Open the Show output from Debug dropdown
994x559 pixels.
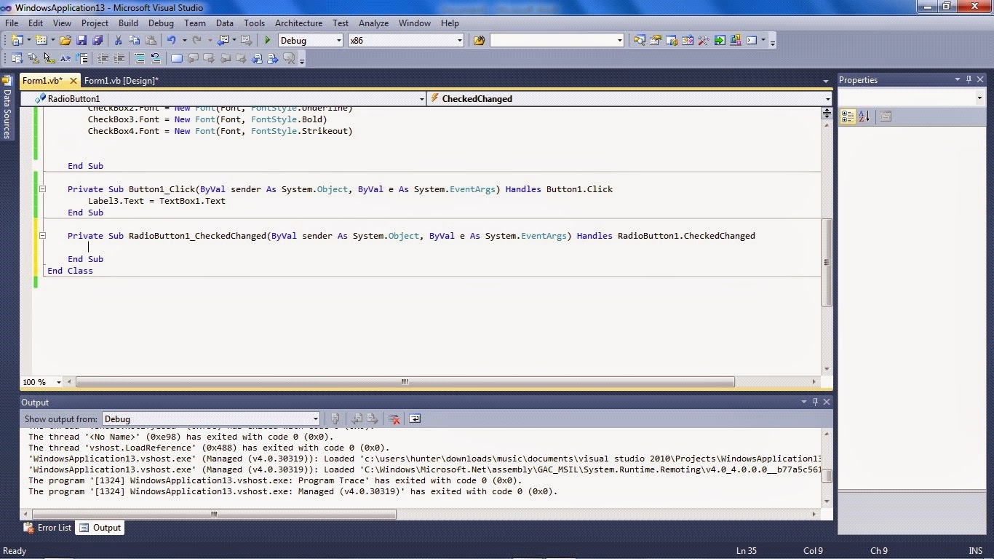(315, 419)
